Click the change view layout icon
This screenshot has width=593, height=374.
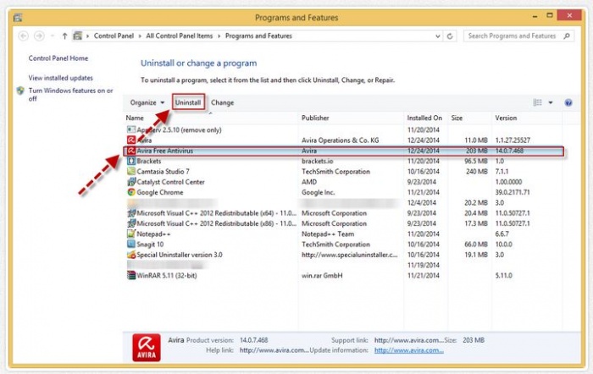(537, 102)
